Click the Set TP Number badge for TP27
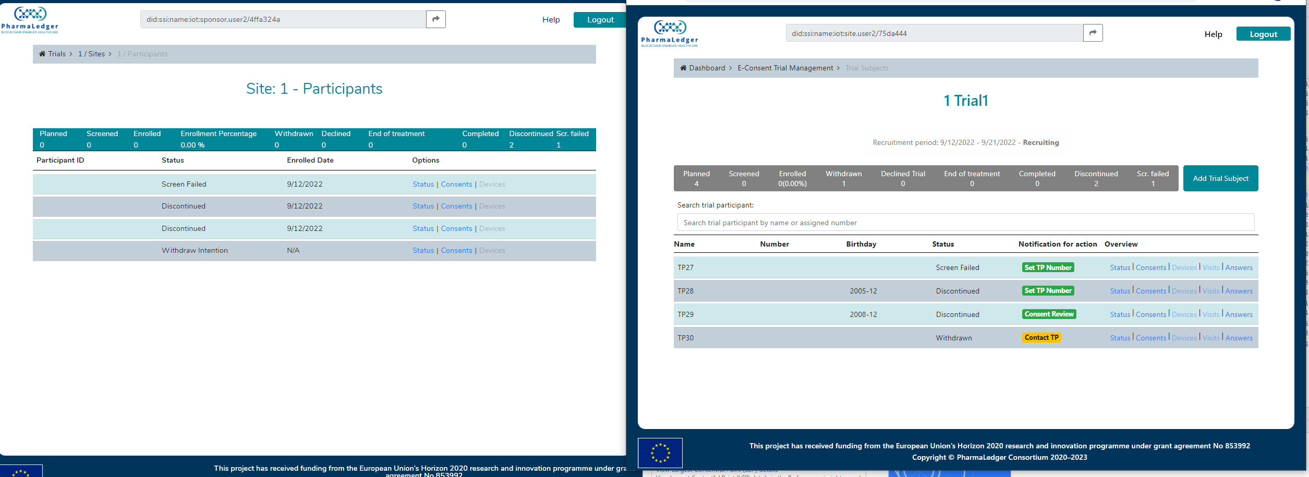1309x477 pixels. click(x=1048, y=267)
